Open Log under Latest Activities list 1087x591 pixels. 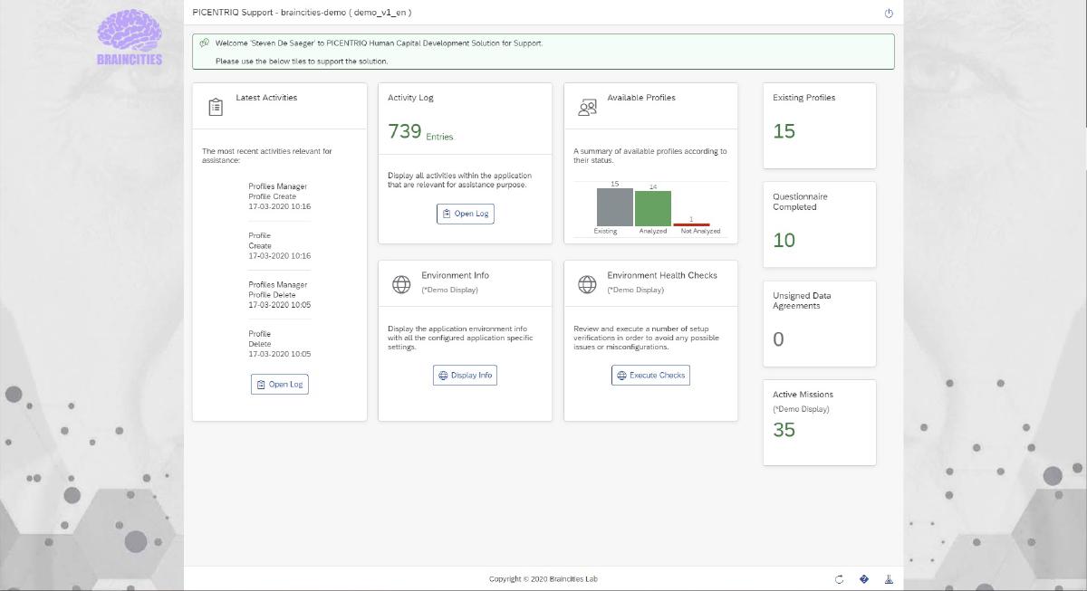coord(279,385)
